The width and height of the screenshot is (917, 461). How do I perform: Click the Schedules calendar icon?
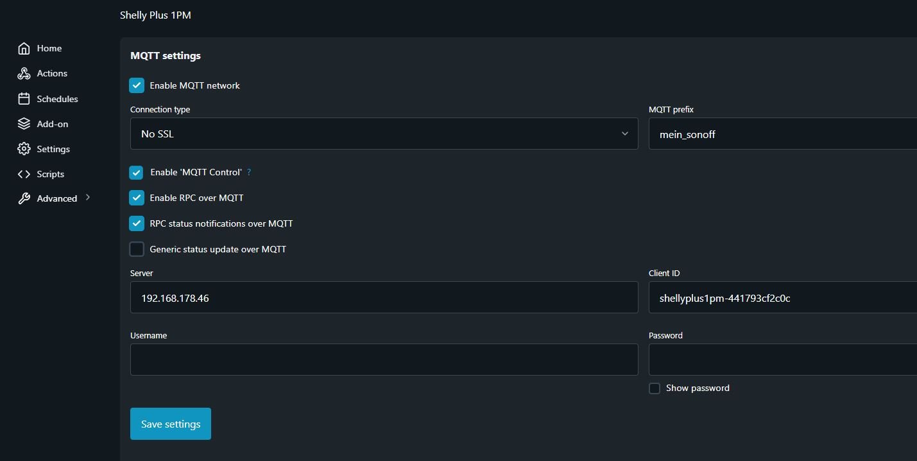(24, 99)
